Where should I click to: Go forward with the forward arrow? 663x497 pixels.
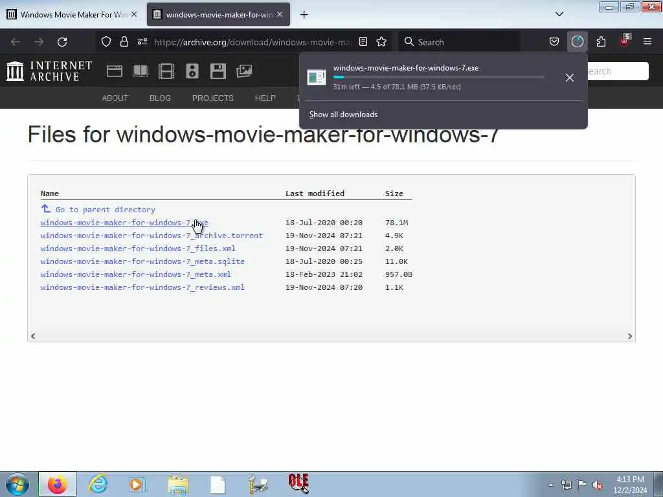pyautogui.click(x=39, y=42)
